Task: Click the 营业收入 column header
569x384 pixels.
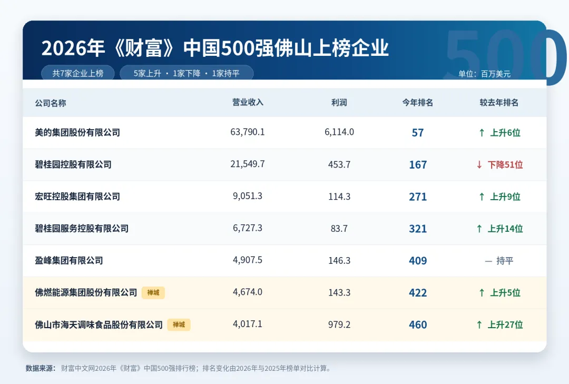Action: pos(248,102)
